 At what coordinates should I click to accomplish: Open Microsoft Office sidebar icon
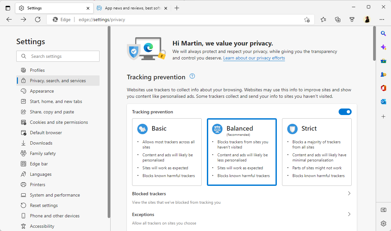point(383,88)
